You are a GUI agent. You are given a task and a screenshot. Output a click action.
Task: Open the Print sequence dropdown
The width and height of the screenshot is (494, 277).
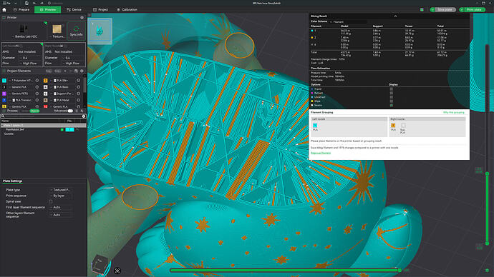tap(60, 196)
